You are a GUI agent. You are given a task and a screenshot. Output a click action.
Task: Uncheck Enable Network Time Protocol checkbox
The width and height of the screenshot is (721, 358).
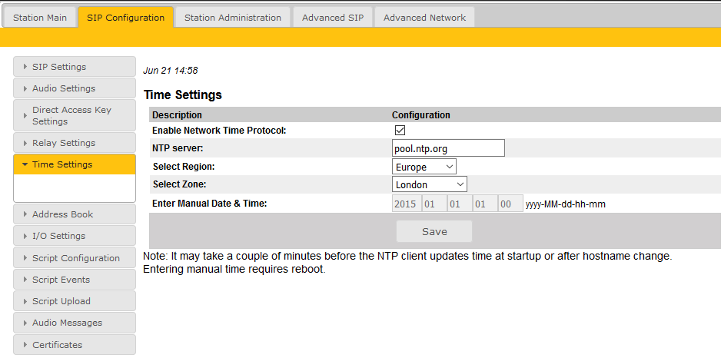[400, 131]
